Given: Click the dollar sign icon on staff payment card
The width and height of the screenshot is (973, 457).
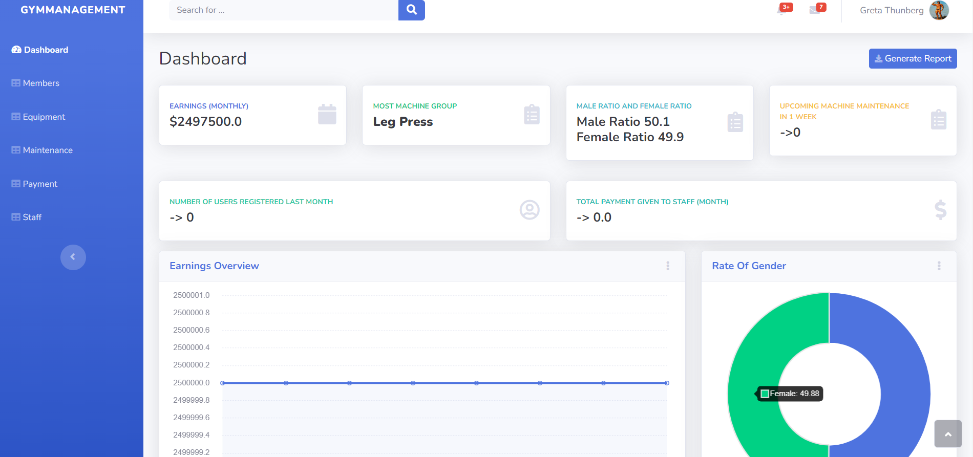Looking at the screenshot, I should (940, 210).
